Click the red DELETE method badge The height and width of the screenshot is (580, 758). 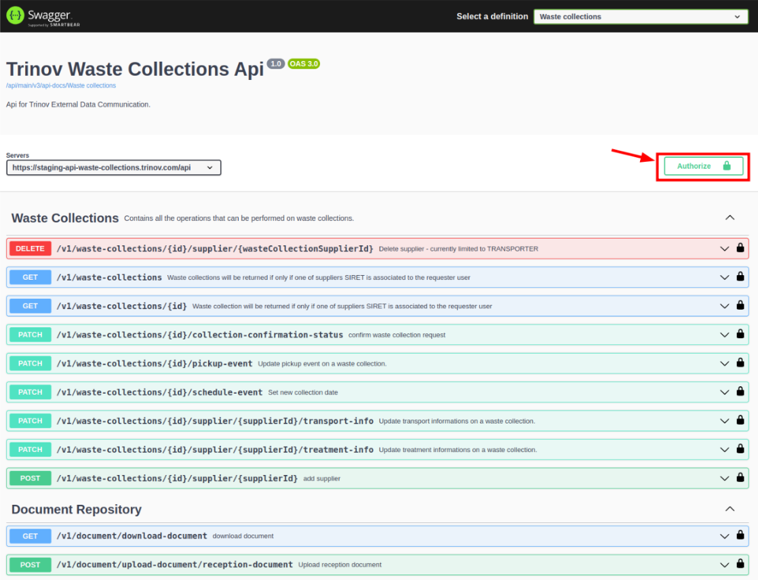[30, 249]
